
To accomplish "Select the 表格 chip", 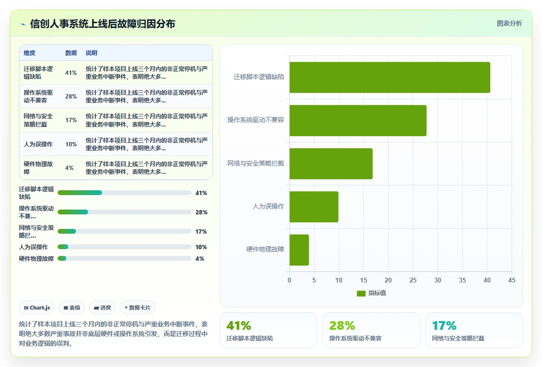I will (72, 308).
